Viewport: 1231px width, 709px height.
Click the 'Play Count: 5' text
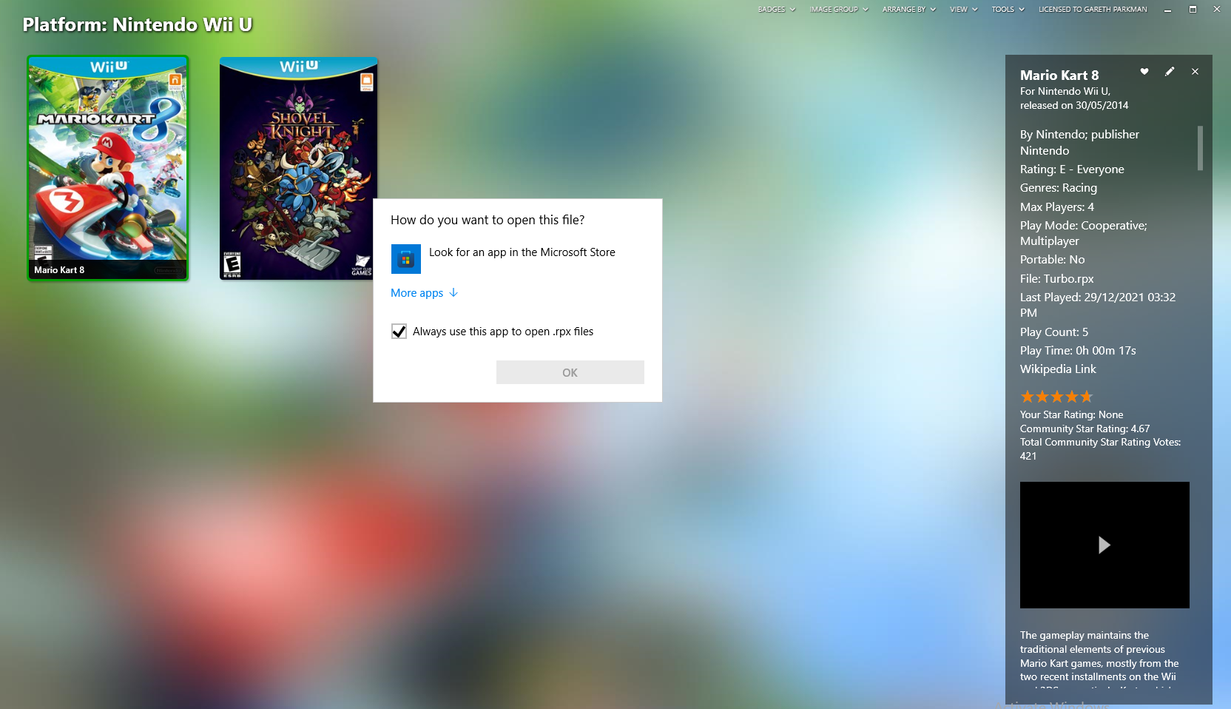[1054, 332]
